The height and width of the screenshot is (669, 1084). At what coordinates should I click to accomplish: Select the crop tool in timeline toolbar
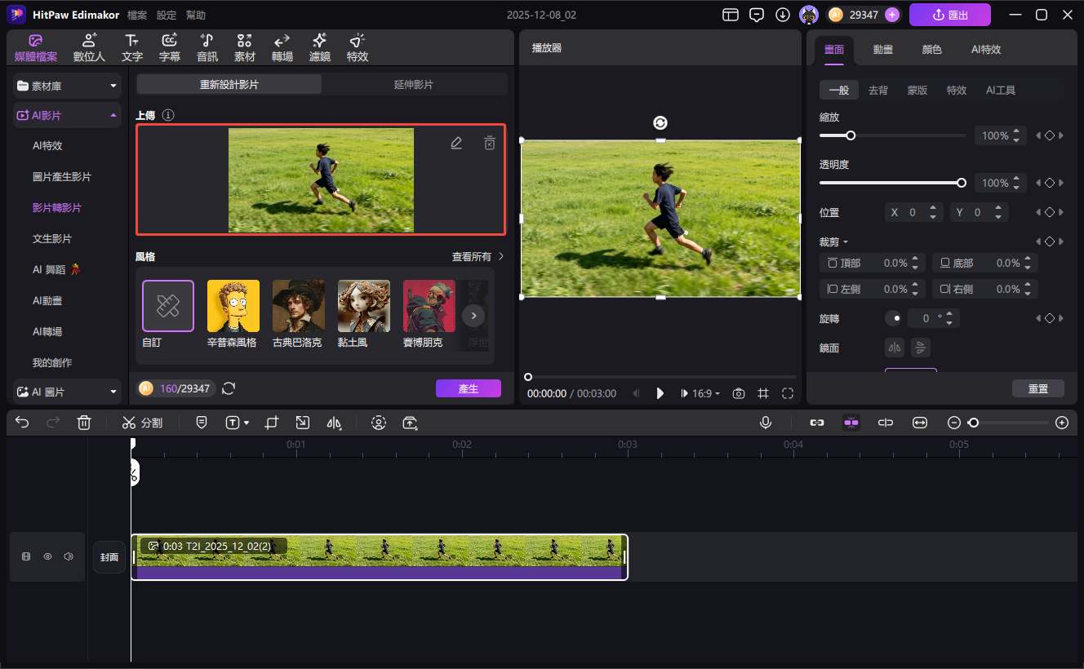click(x=272, y=423)
